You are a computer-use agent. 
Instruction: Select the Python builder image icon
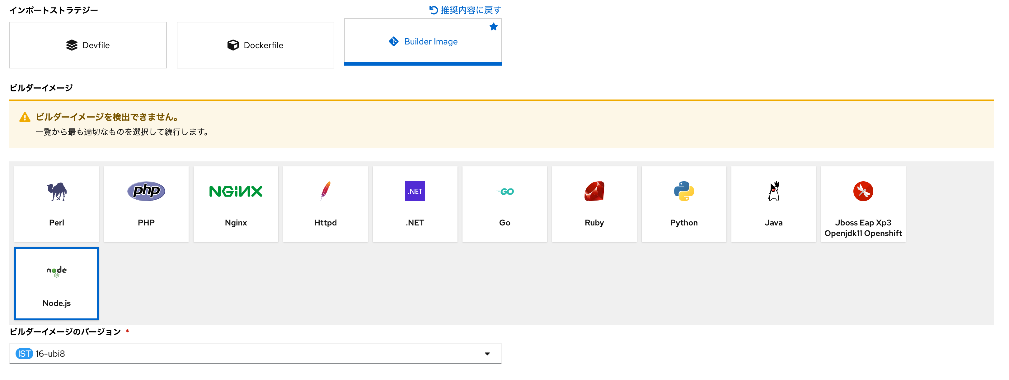coord(684,204)
